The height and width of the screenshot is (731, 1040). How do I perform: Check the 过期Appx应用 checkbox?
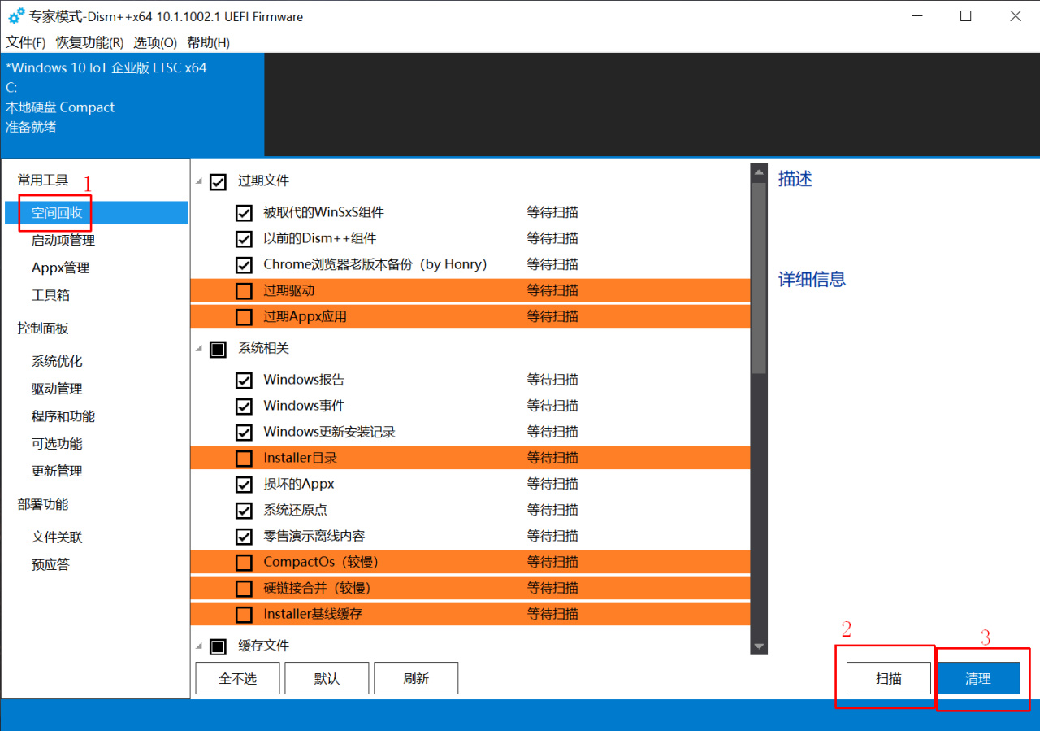pos(244,317)
